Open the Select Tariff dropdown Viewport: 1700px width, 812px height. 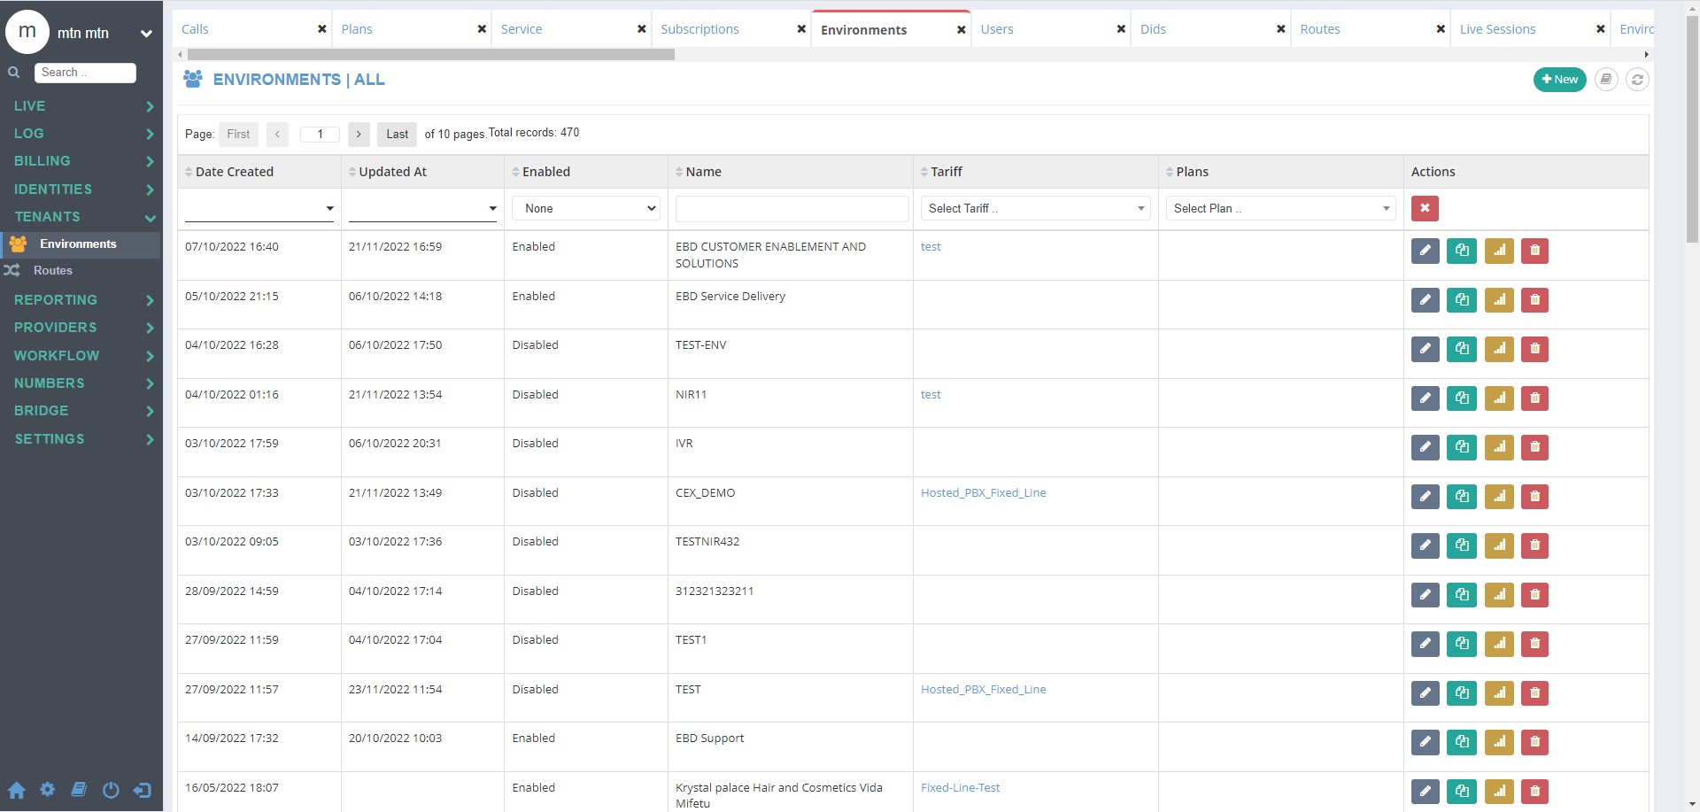(x=1035, y=208)
